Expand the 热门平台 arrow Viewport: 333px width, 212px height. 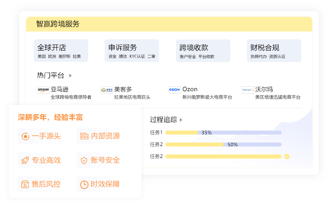coord(70,76)
